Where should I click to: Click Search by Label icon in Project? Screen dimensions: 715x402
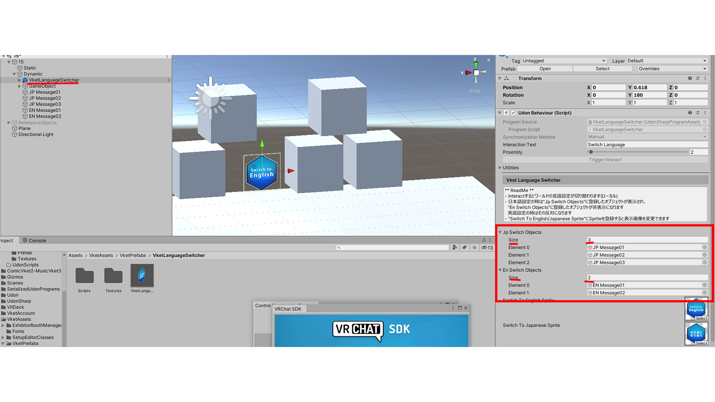coord(465,247)
